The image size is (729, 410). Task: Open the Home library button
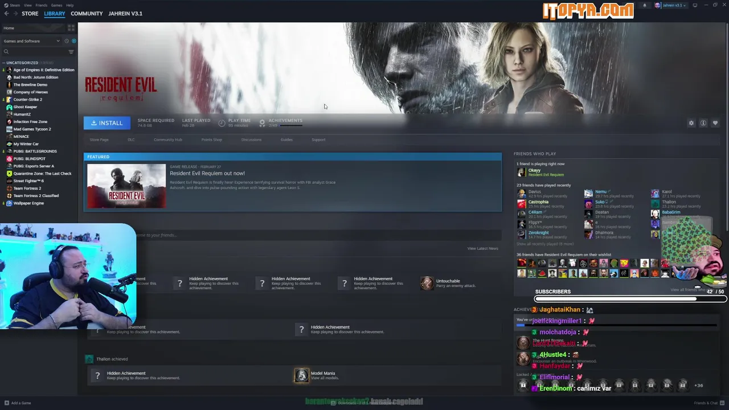pos(33,28)
